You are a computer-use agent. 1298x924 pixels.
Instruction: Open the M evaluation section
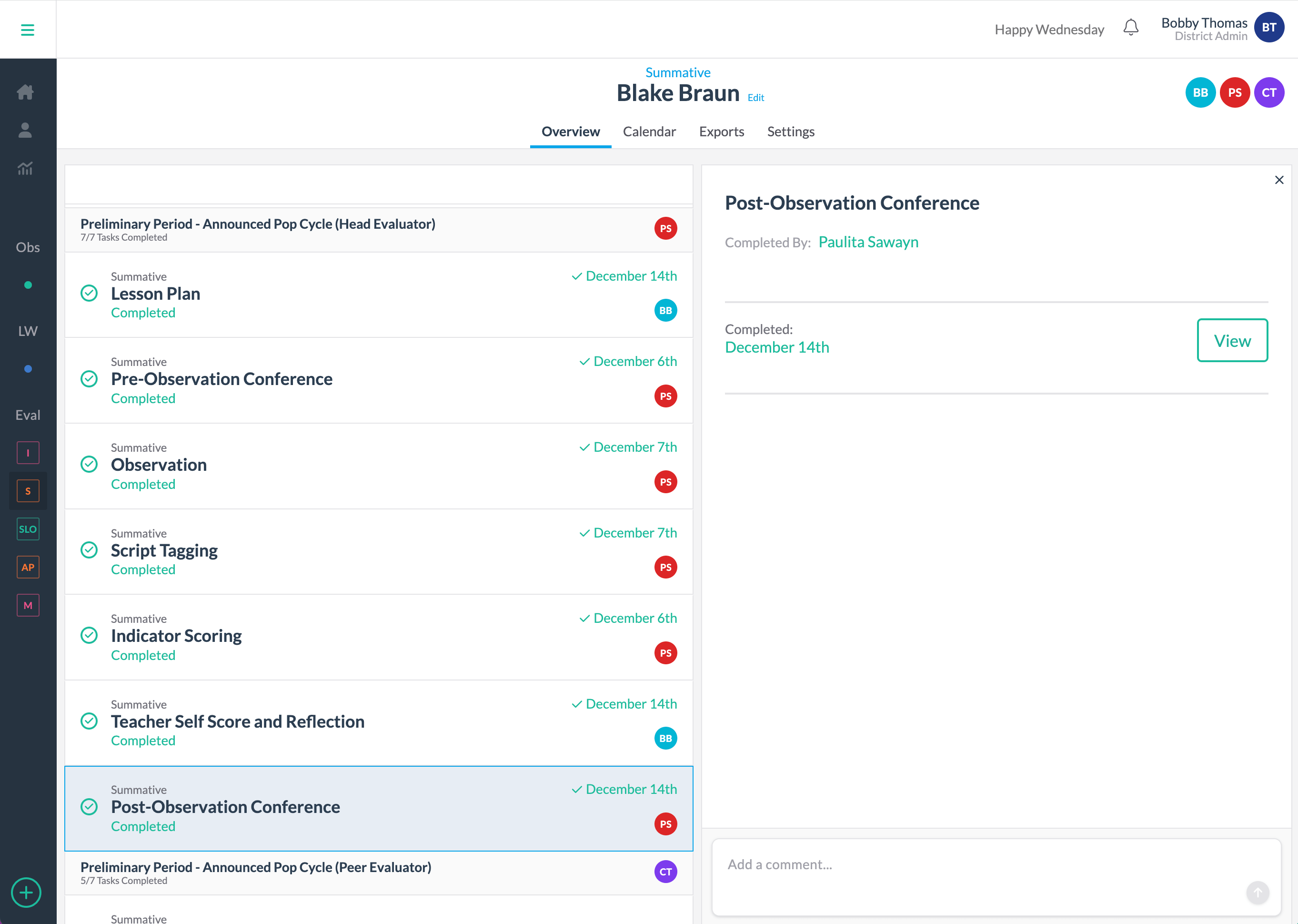pos(27,605)
